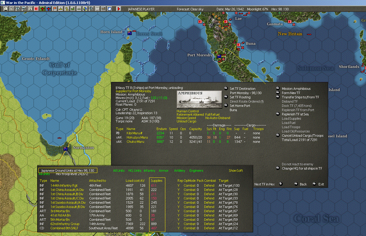
Task: Select the highlighted Port Moresby hex
Action: (x=219, y=56)
